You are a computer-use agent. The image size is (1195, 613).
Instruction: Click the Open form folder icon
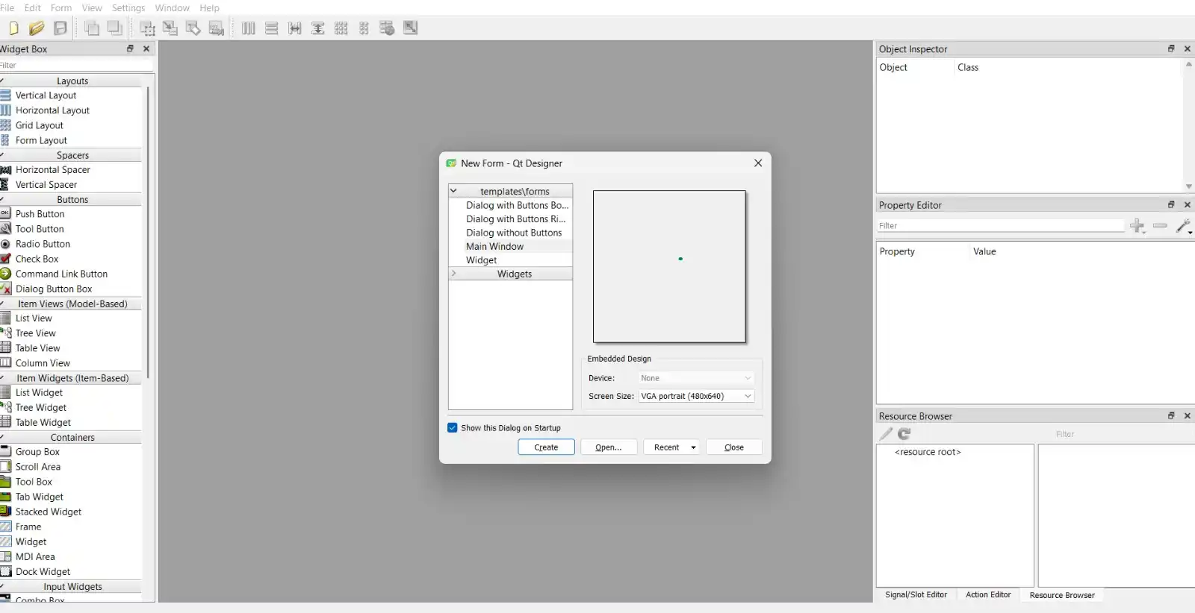pos(37,28)
